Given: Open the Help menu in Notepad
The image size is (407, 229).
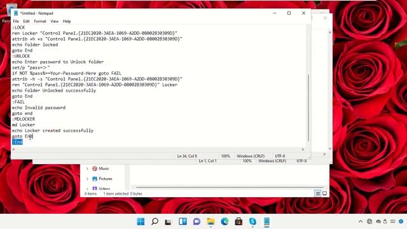Looking at the screenshot, I should click(x=67, y=21).
